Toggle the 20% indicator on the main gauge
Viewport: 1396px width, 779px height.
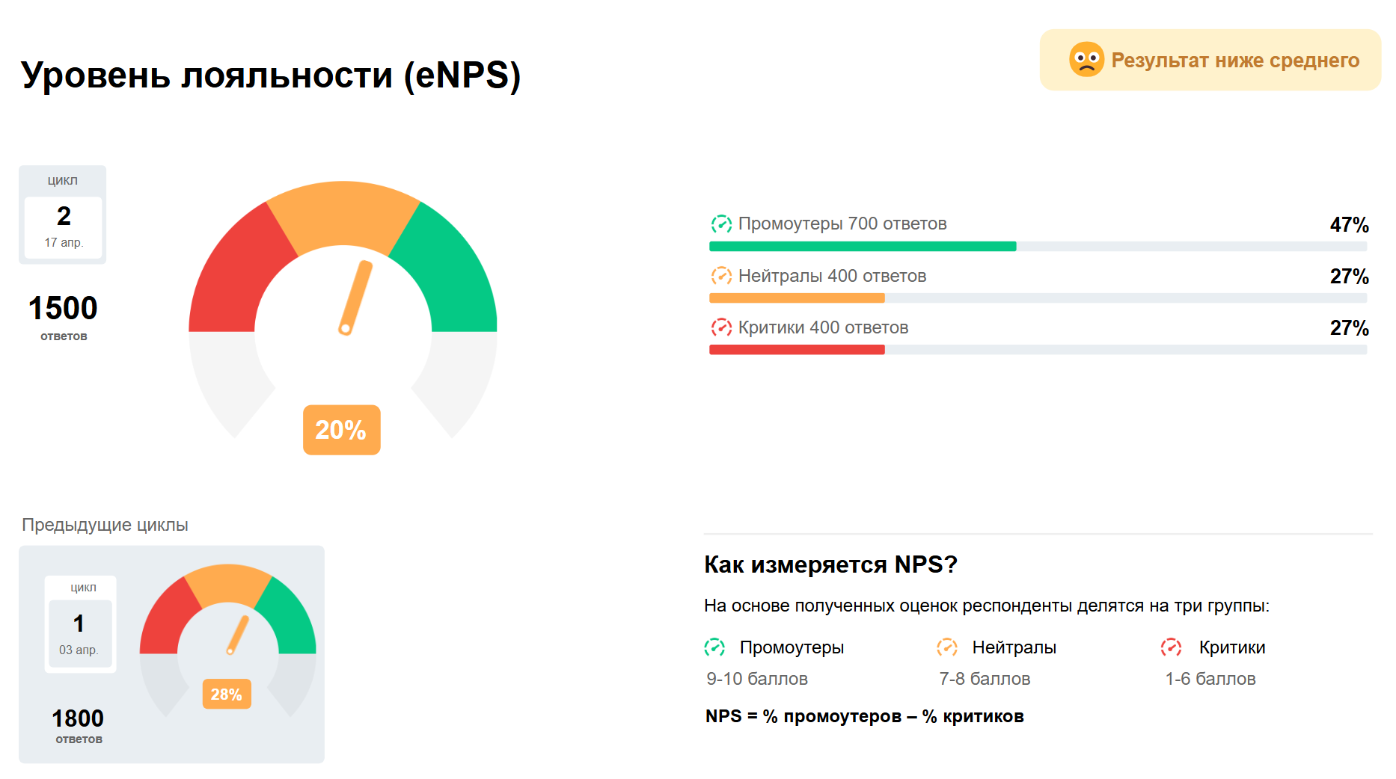coord(341,430)
